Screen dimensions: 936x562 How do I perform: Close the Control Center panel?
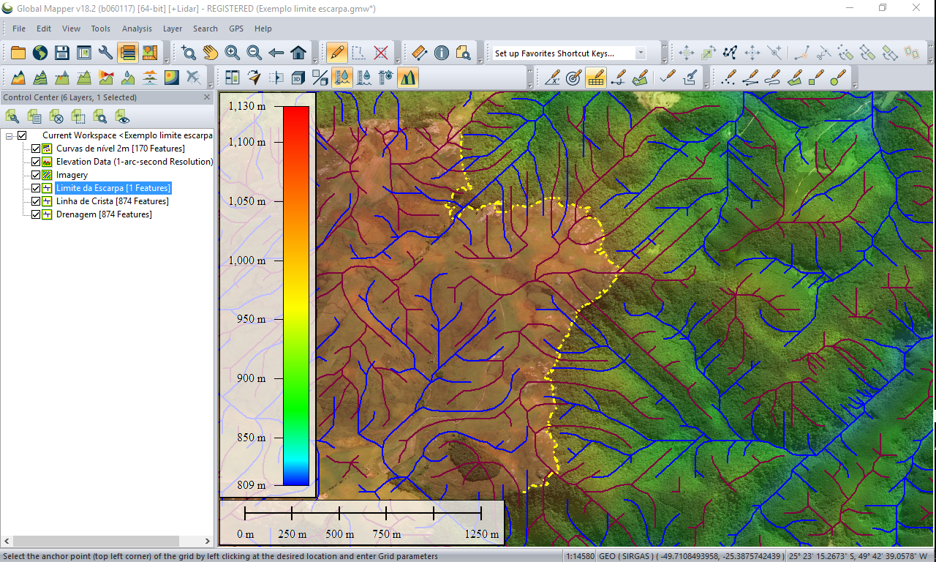point(206,97)
